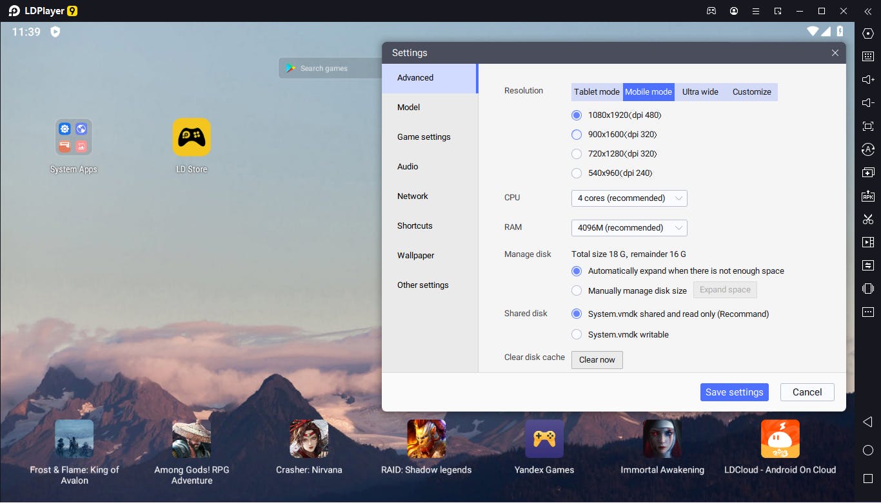Screen dimensions: 881x503
Task: Tap the Android back triangle button
Action: (867, 422)
